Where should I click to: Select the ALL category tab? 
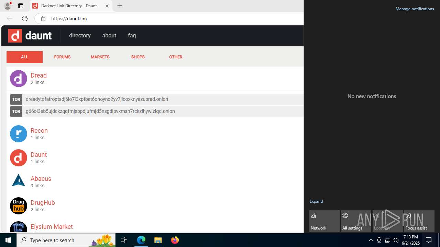pyautogui.click(x=24, y=57)
